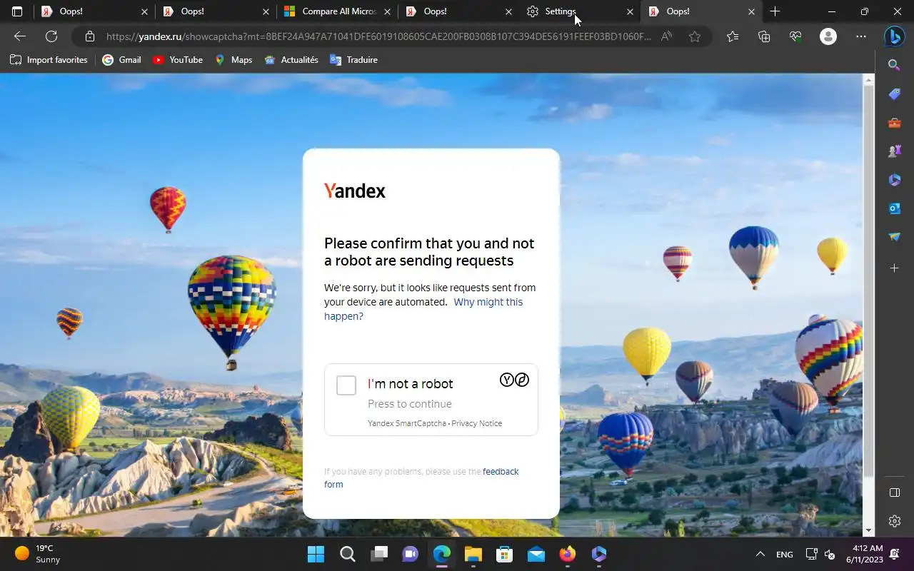Open the sidebar Drop paper-plane icon
914x571 pixels.
tap(894, 237)
